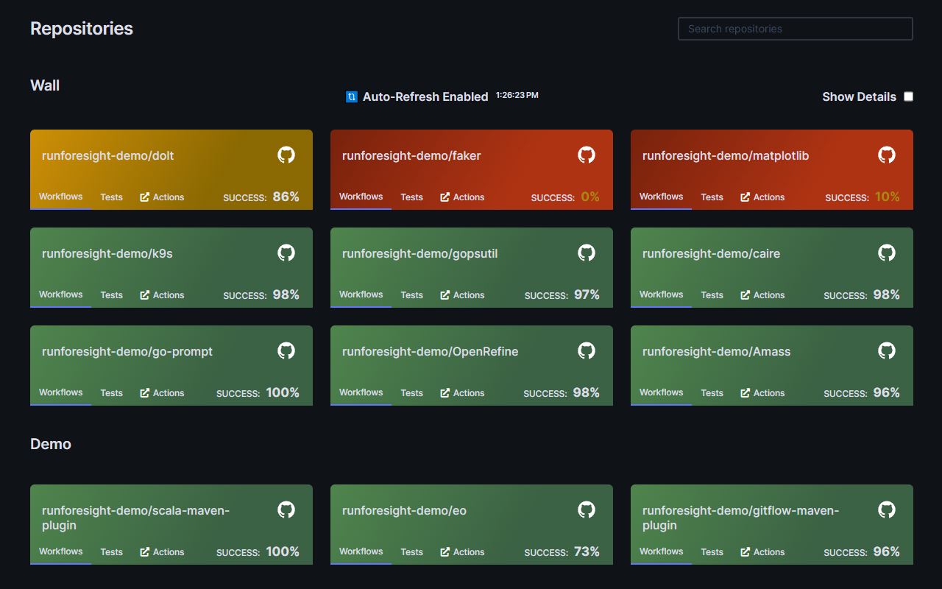Select the GitHub icon on the matplotlib card
This screenshot has width=942, height=589.
tap(886, 155)
